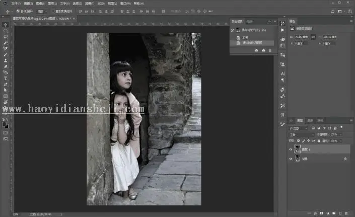Viewport: 355px width, 217px height.
Task: Switch to the 动作 tab
Action: click(x=250, y=22)
